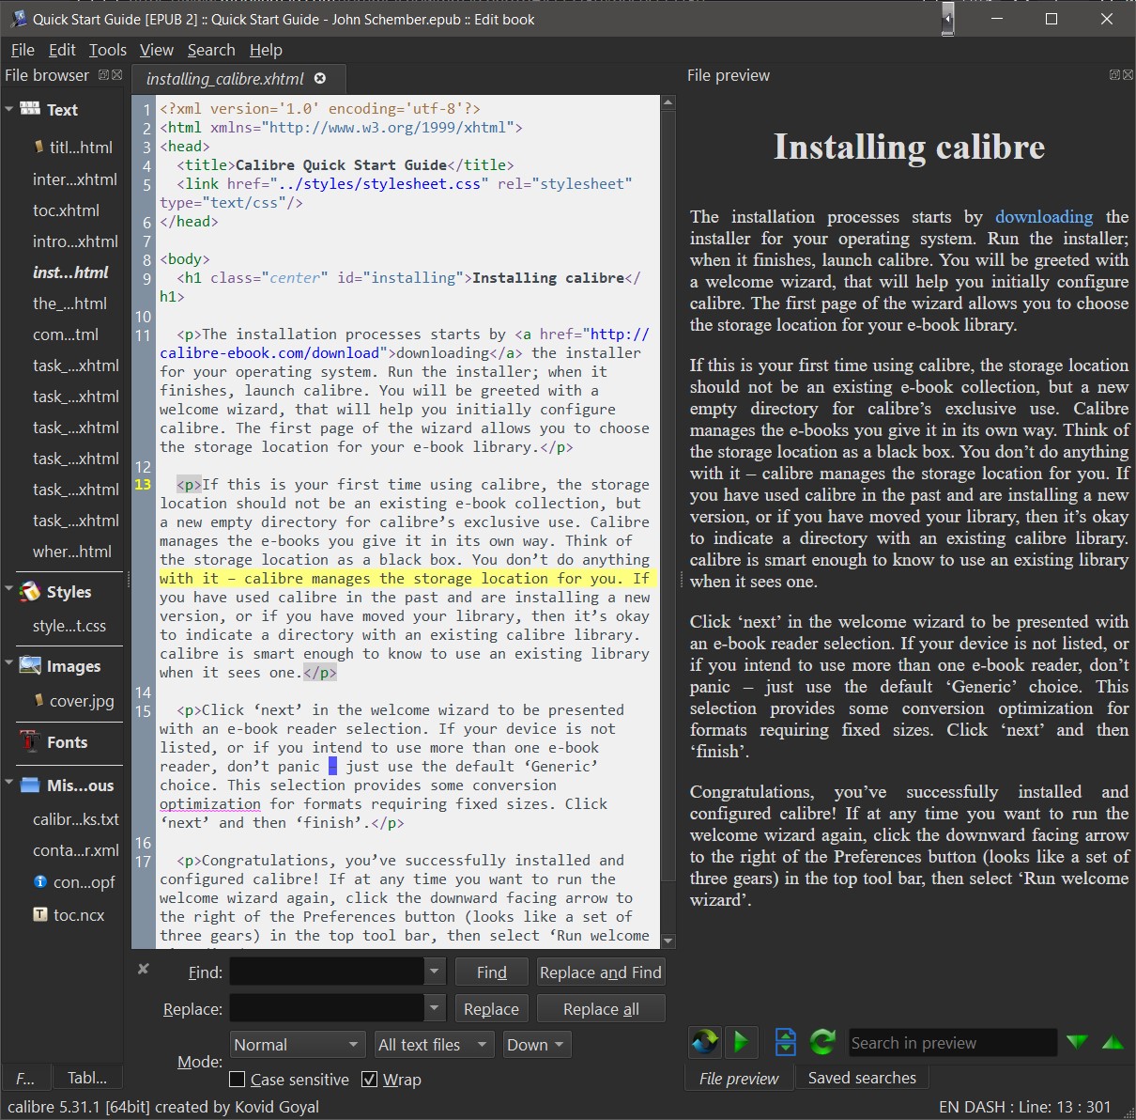
Task: Click the Find button
Action: 492,972
